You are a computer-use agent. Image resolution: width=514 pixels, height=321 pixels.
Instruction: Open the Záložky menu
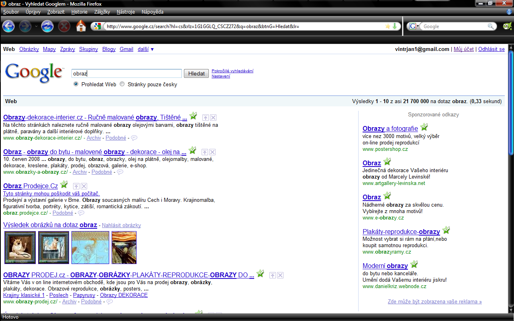coord(102,12)
